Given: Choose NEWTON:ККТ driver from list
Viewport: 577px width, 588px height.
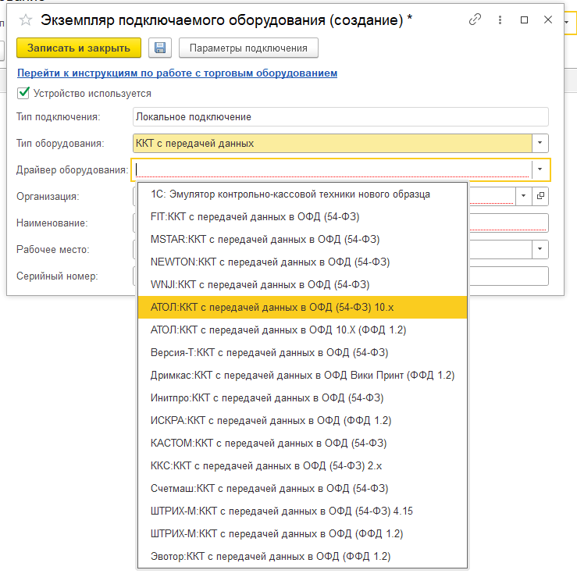Looking at the screenshot, I should pyautogui.click(x=303, y=262).
